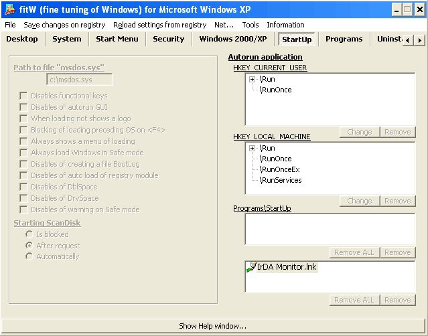
Task: Click Save changes on registry menu
Action: pos(64,25)
